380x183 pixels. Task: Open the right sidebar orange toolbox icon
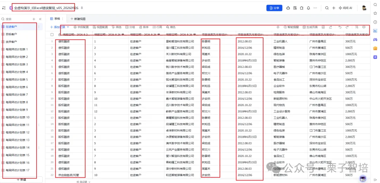pos(375,48)
